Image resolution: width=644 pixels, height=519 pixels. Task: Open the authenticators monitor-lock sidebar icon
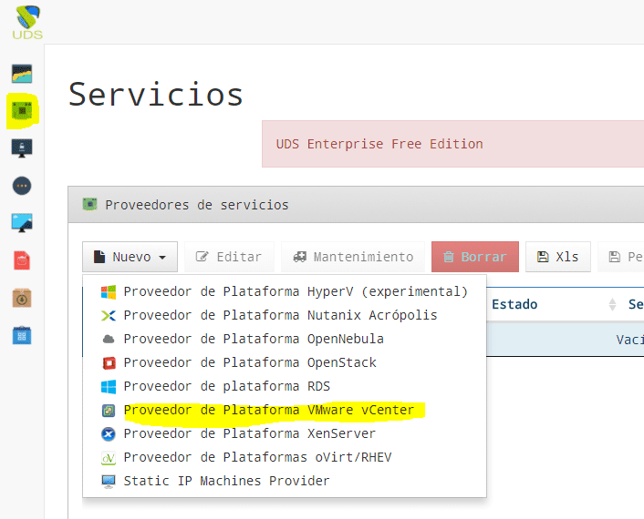pos(22,148)
